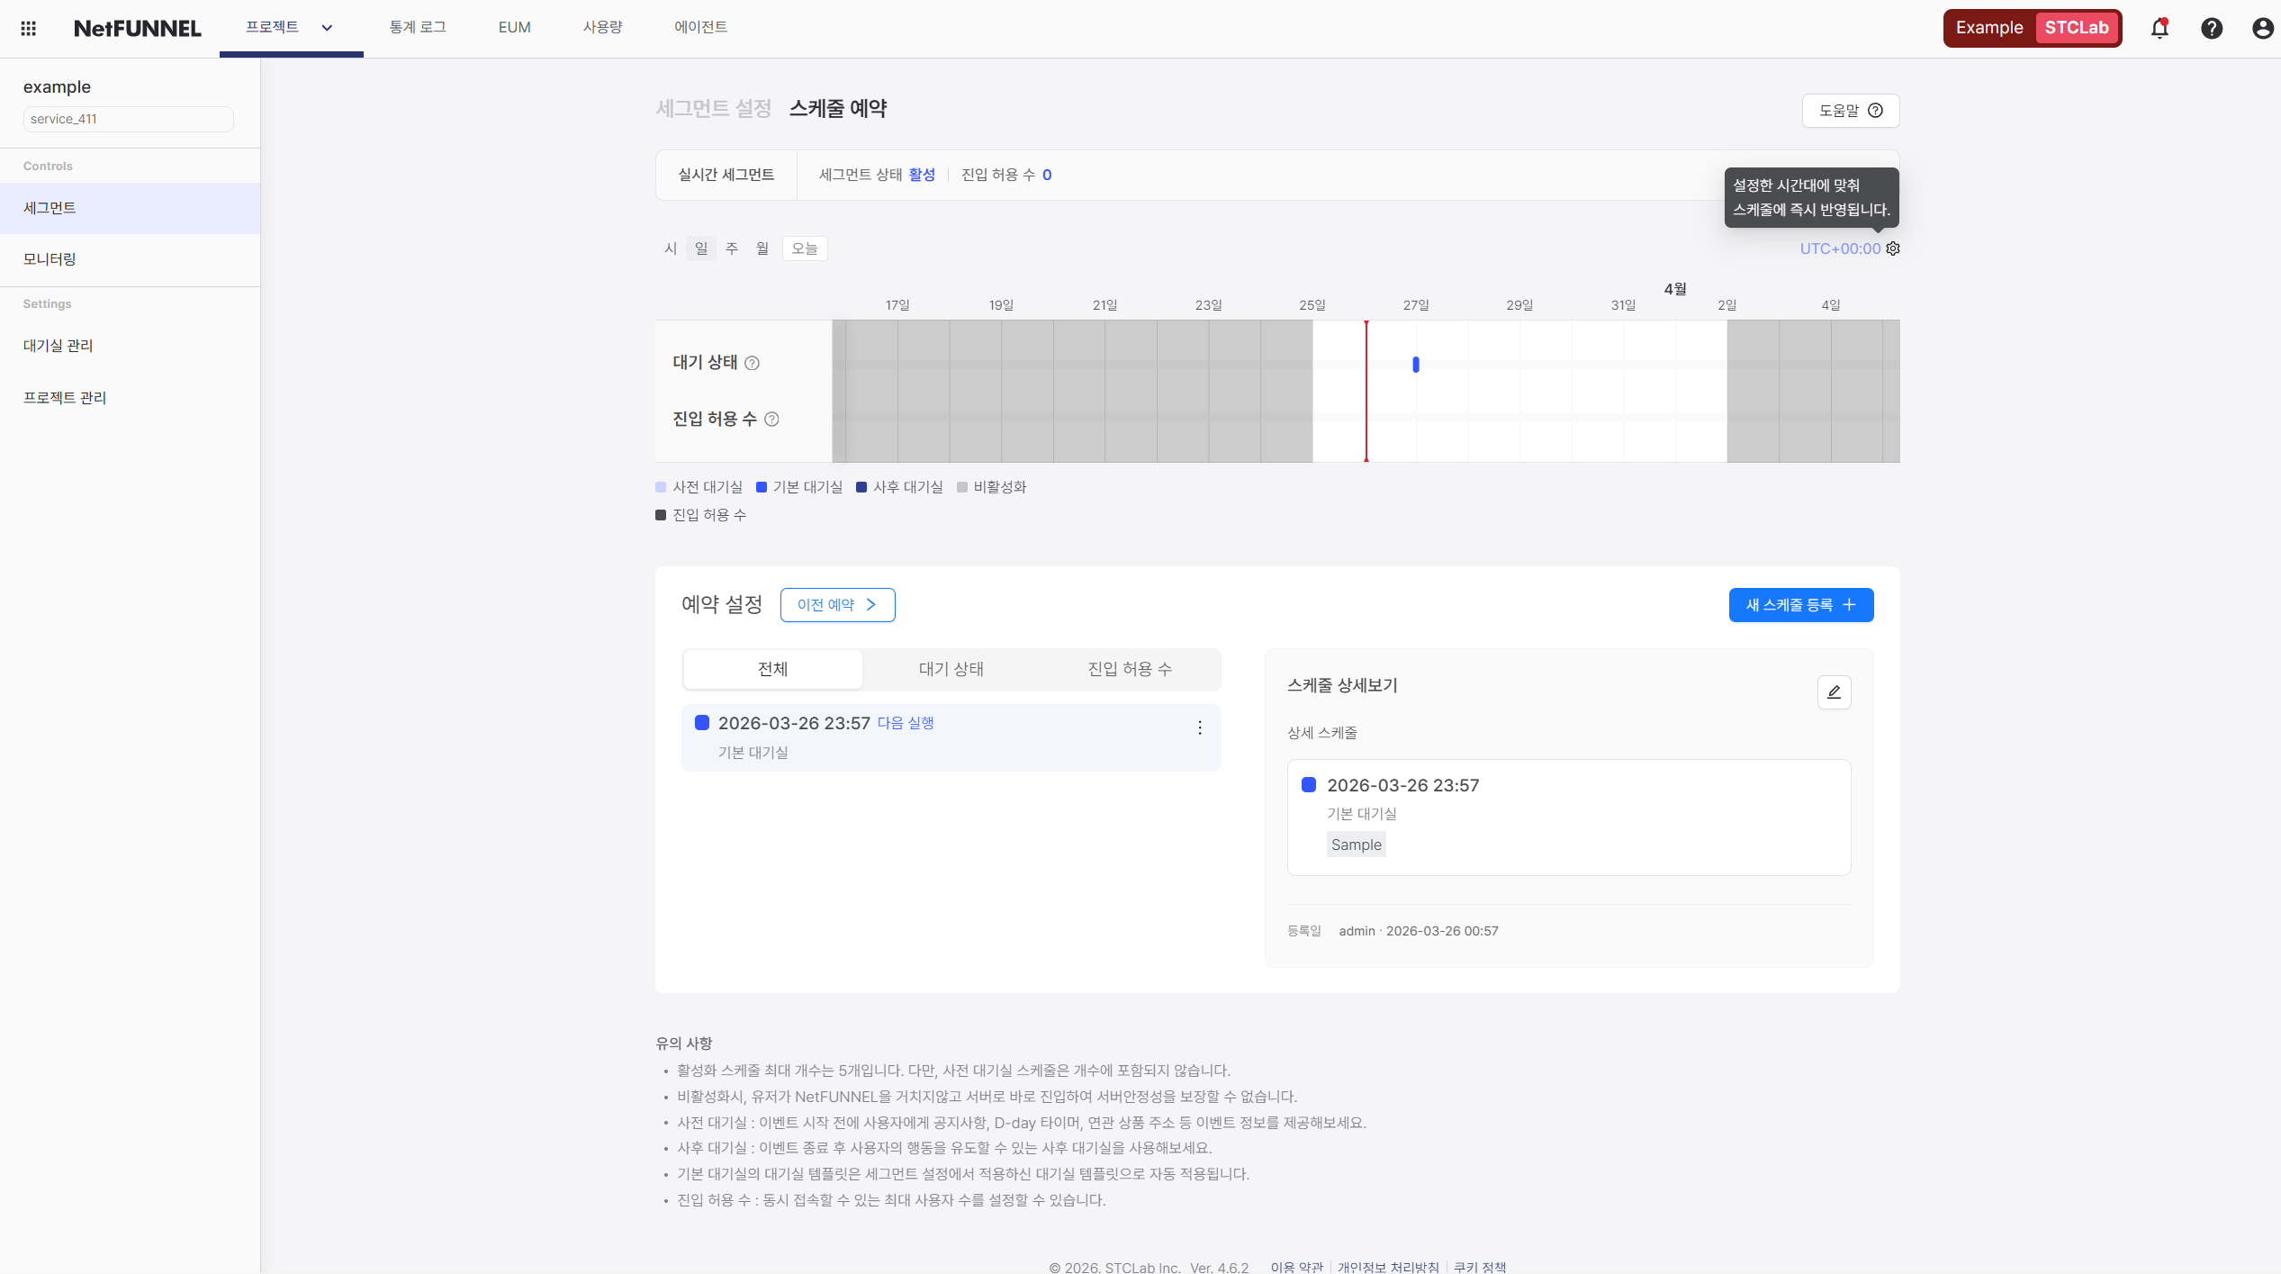Open the app grid icon beside NetFUNNEL logo
Image resolution: width=2281 pixels, height=1274 pixels.
(x=28, y=28)
